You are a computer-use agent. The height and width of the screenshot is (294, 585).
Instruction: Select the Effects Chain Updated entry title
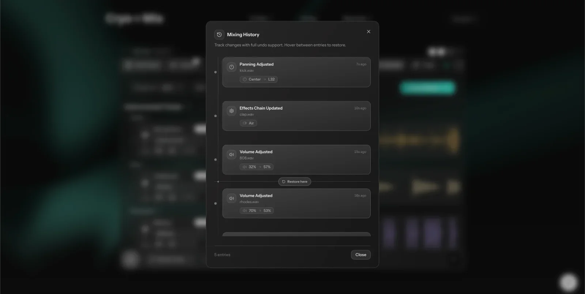click(x=261, y=108)
